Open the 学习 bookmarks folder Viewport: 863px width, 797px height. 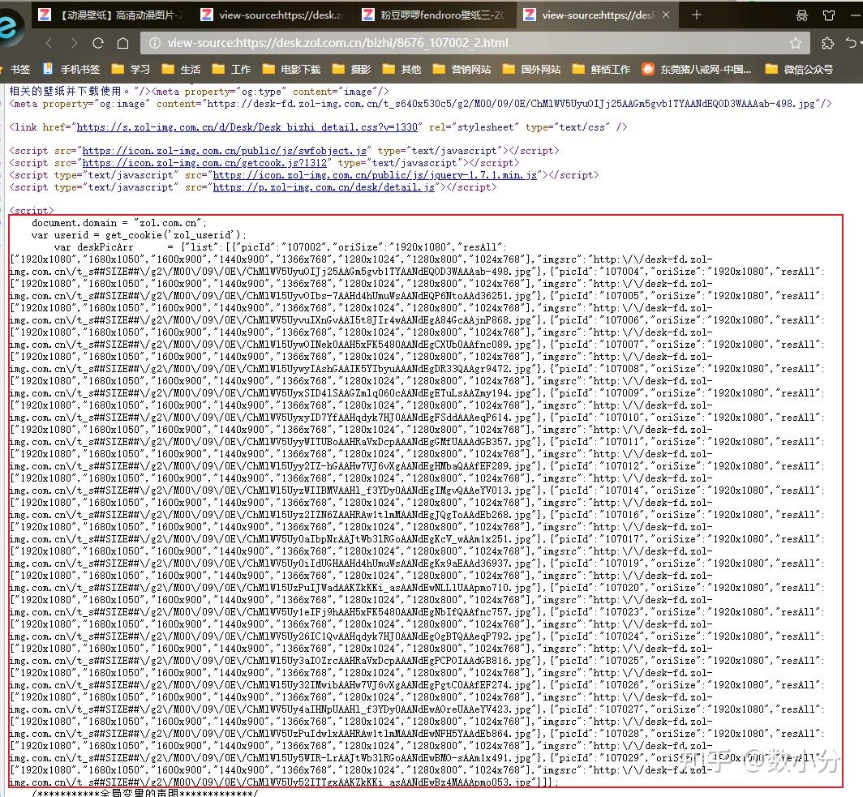click(x=130, y=69)
